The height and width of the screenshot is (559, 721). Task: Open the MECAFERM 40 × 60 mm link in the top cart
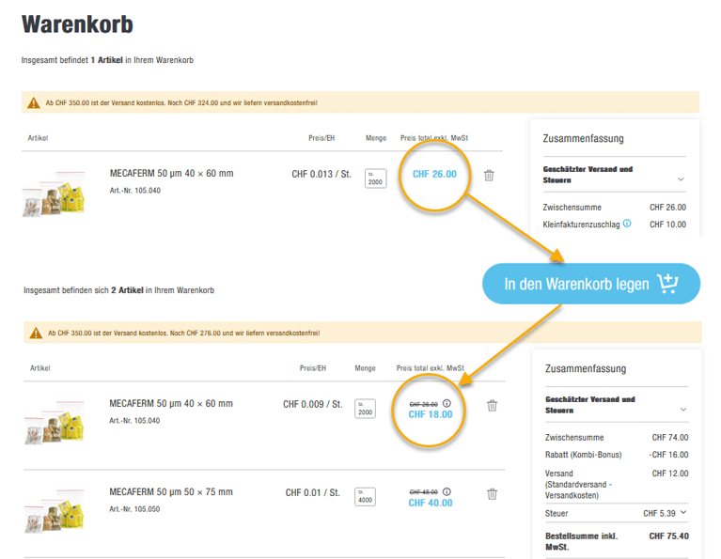[x=171, y=174]
